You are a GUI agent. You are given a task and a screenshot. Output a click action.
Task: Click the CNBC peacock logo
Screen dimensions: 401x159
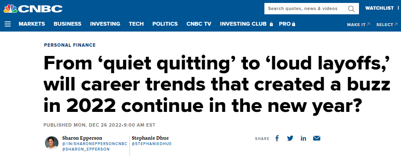pos(33,9)
